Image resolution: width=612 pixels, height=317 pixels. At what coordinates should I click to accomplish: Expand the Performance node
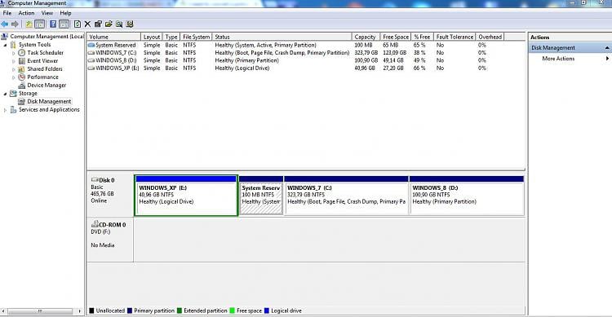(x=14, y=77)
